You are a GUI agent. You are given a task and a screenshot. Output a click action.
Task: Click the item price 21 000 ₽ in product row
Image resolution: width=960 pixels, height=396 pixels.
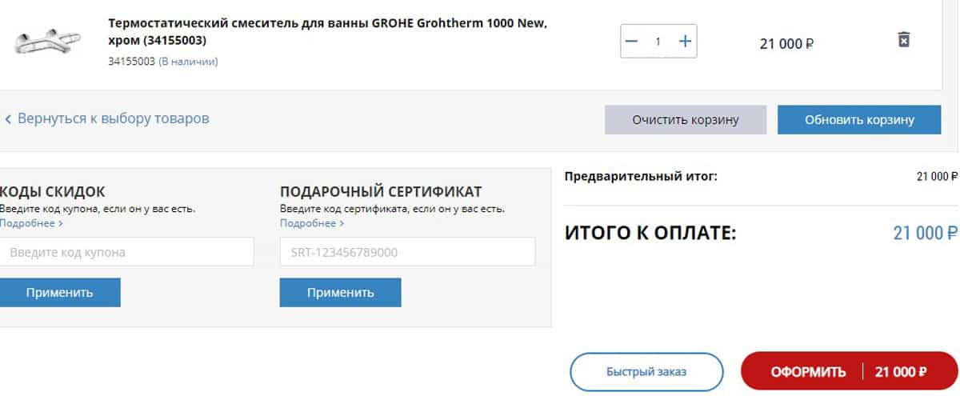786,44
